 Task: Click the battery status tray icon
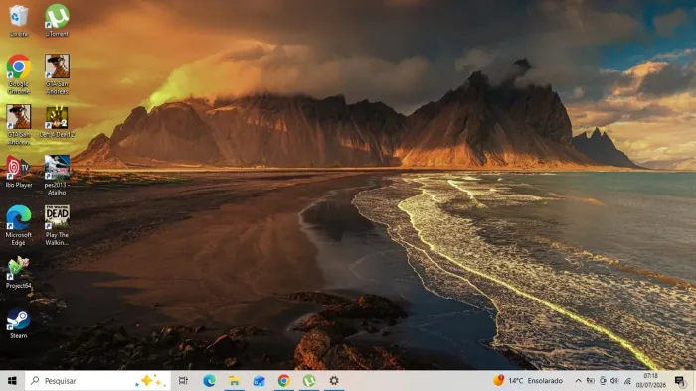coord(591,381)
